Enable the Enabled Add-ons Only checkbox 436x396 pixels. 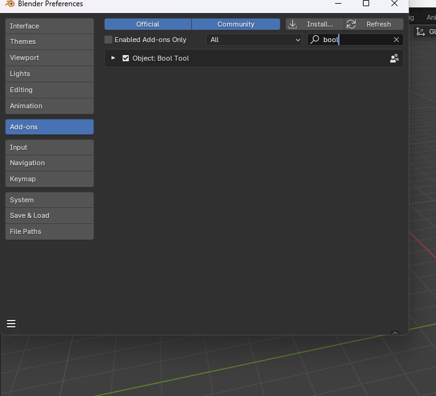click(108, 40)
